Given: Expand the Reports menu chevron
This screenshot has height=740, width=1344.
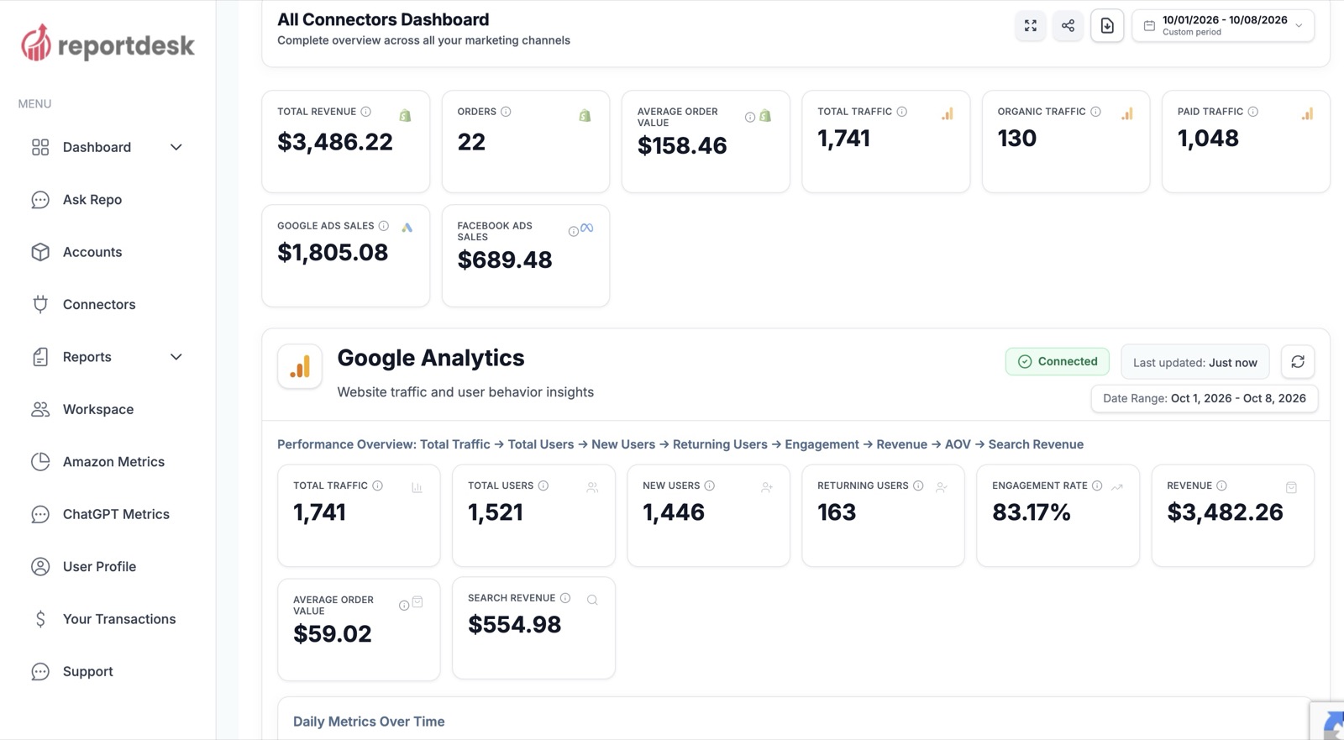Looking at the screenshot, I should point(176,357).
